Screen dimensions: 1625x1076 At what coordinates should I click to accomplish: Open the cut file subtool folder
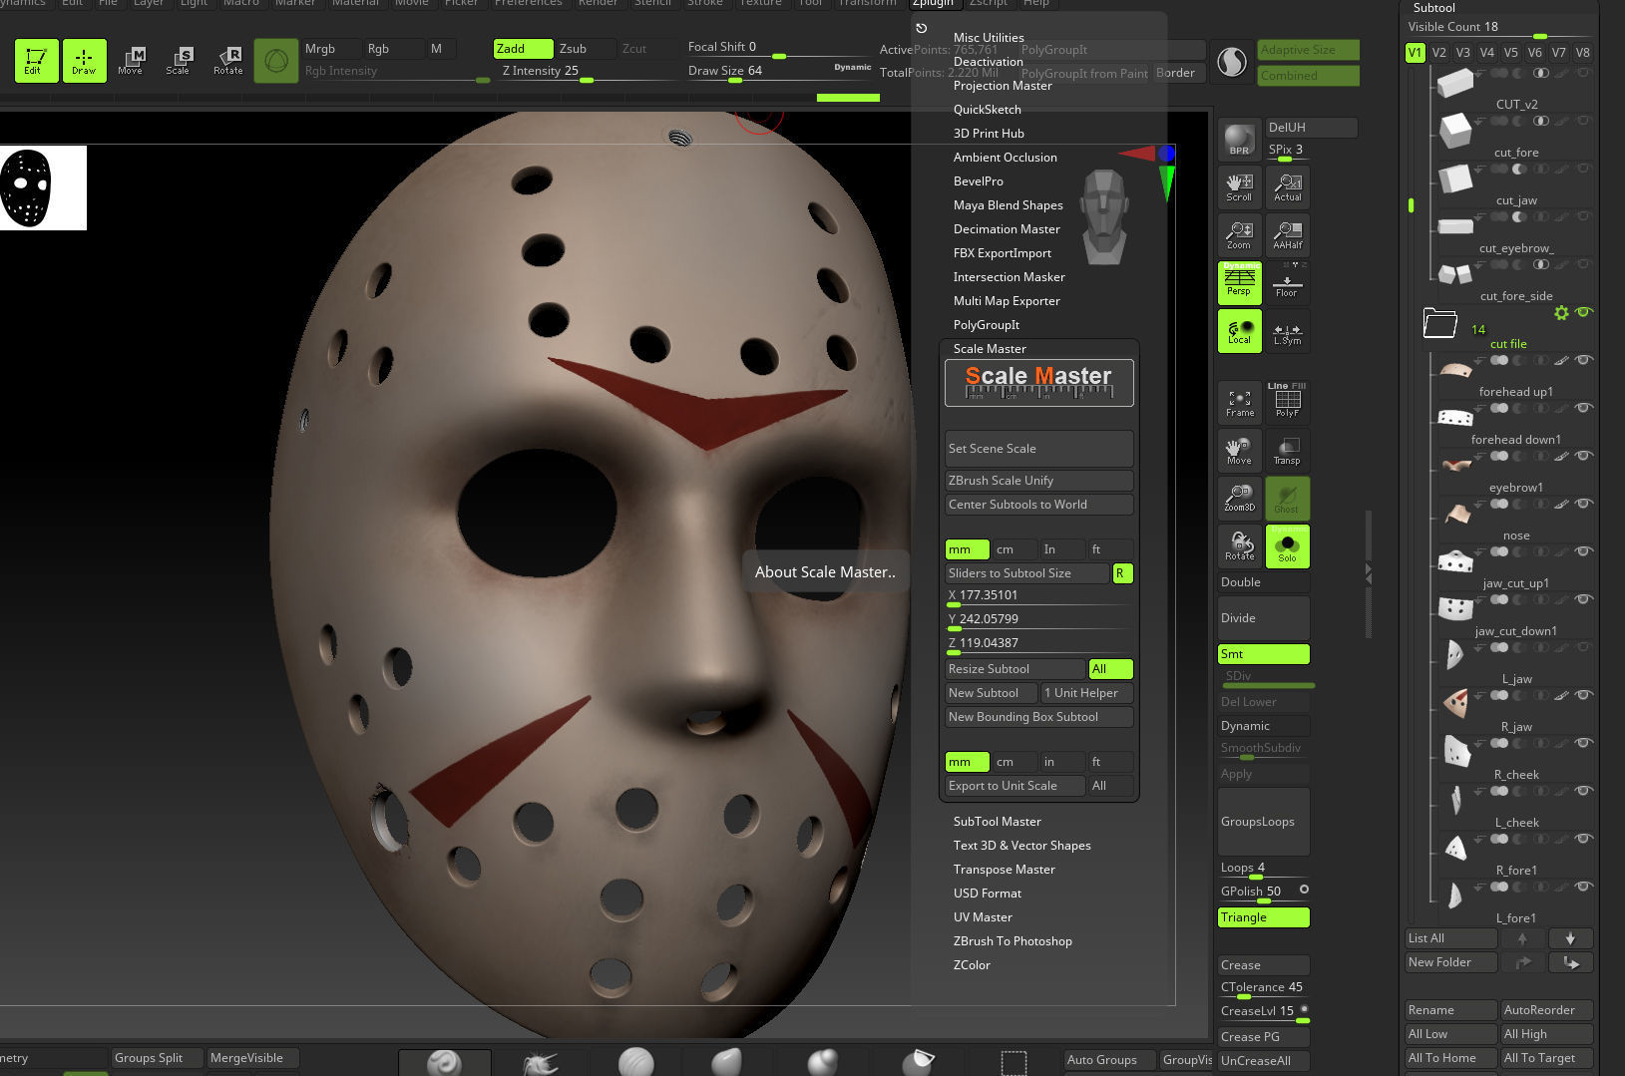coord(1439,323)
